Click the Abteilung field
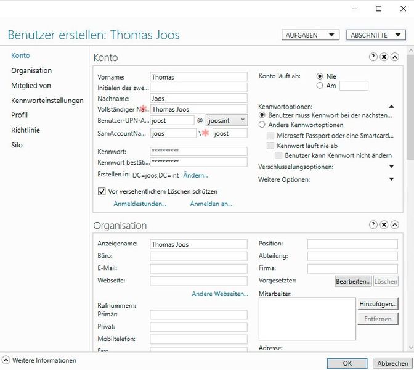Image resolution: width=414 pixels, height=370 pixels. (352, 256)
